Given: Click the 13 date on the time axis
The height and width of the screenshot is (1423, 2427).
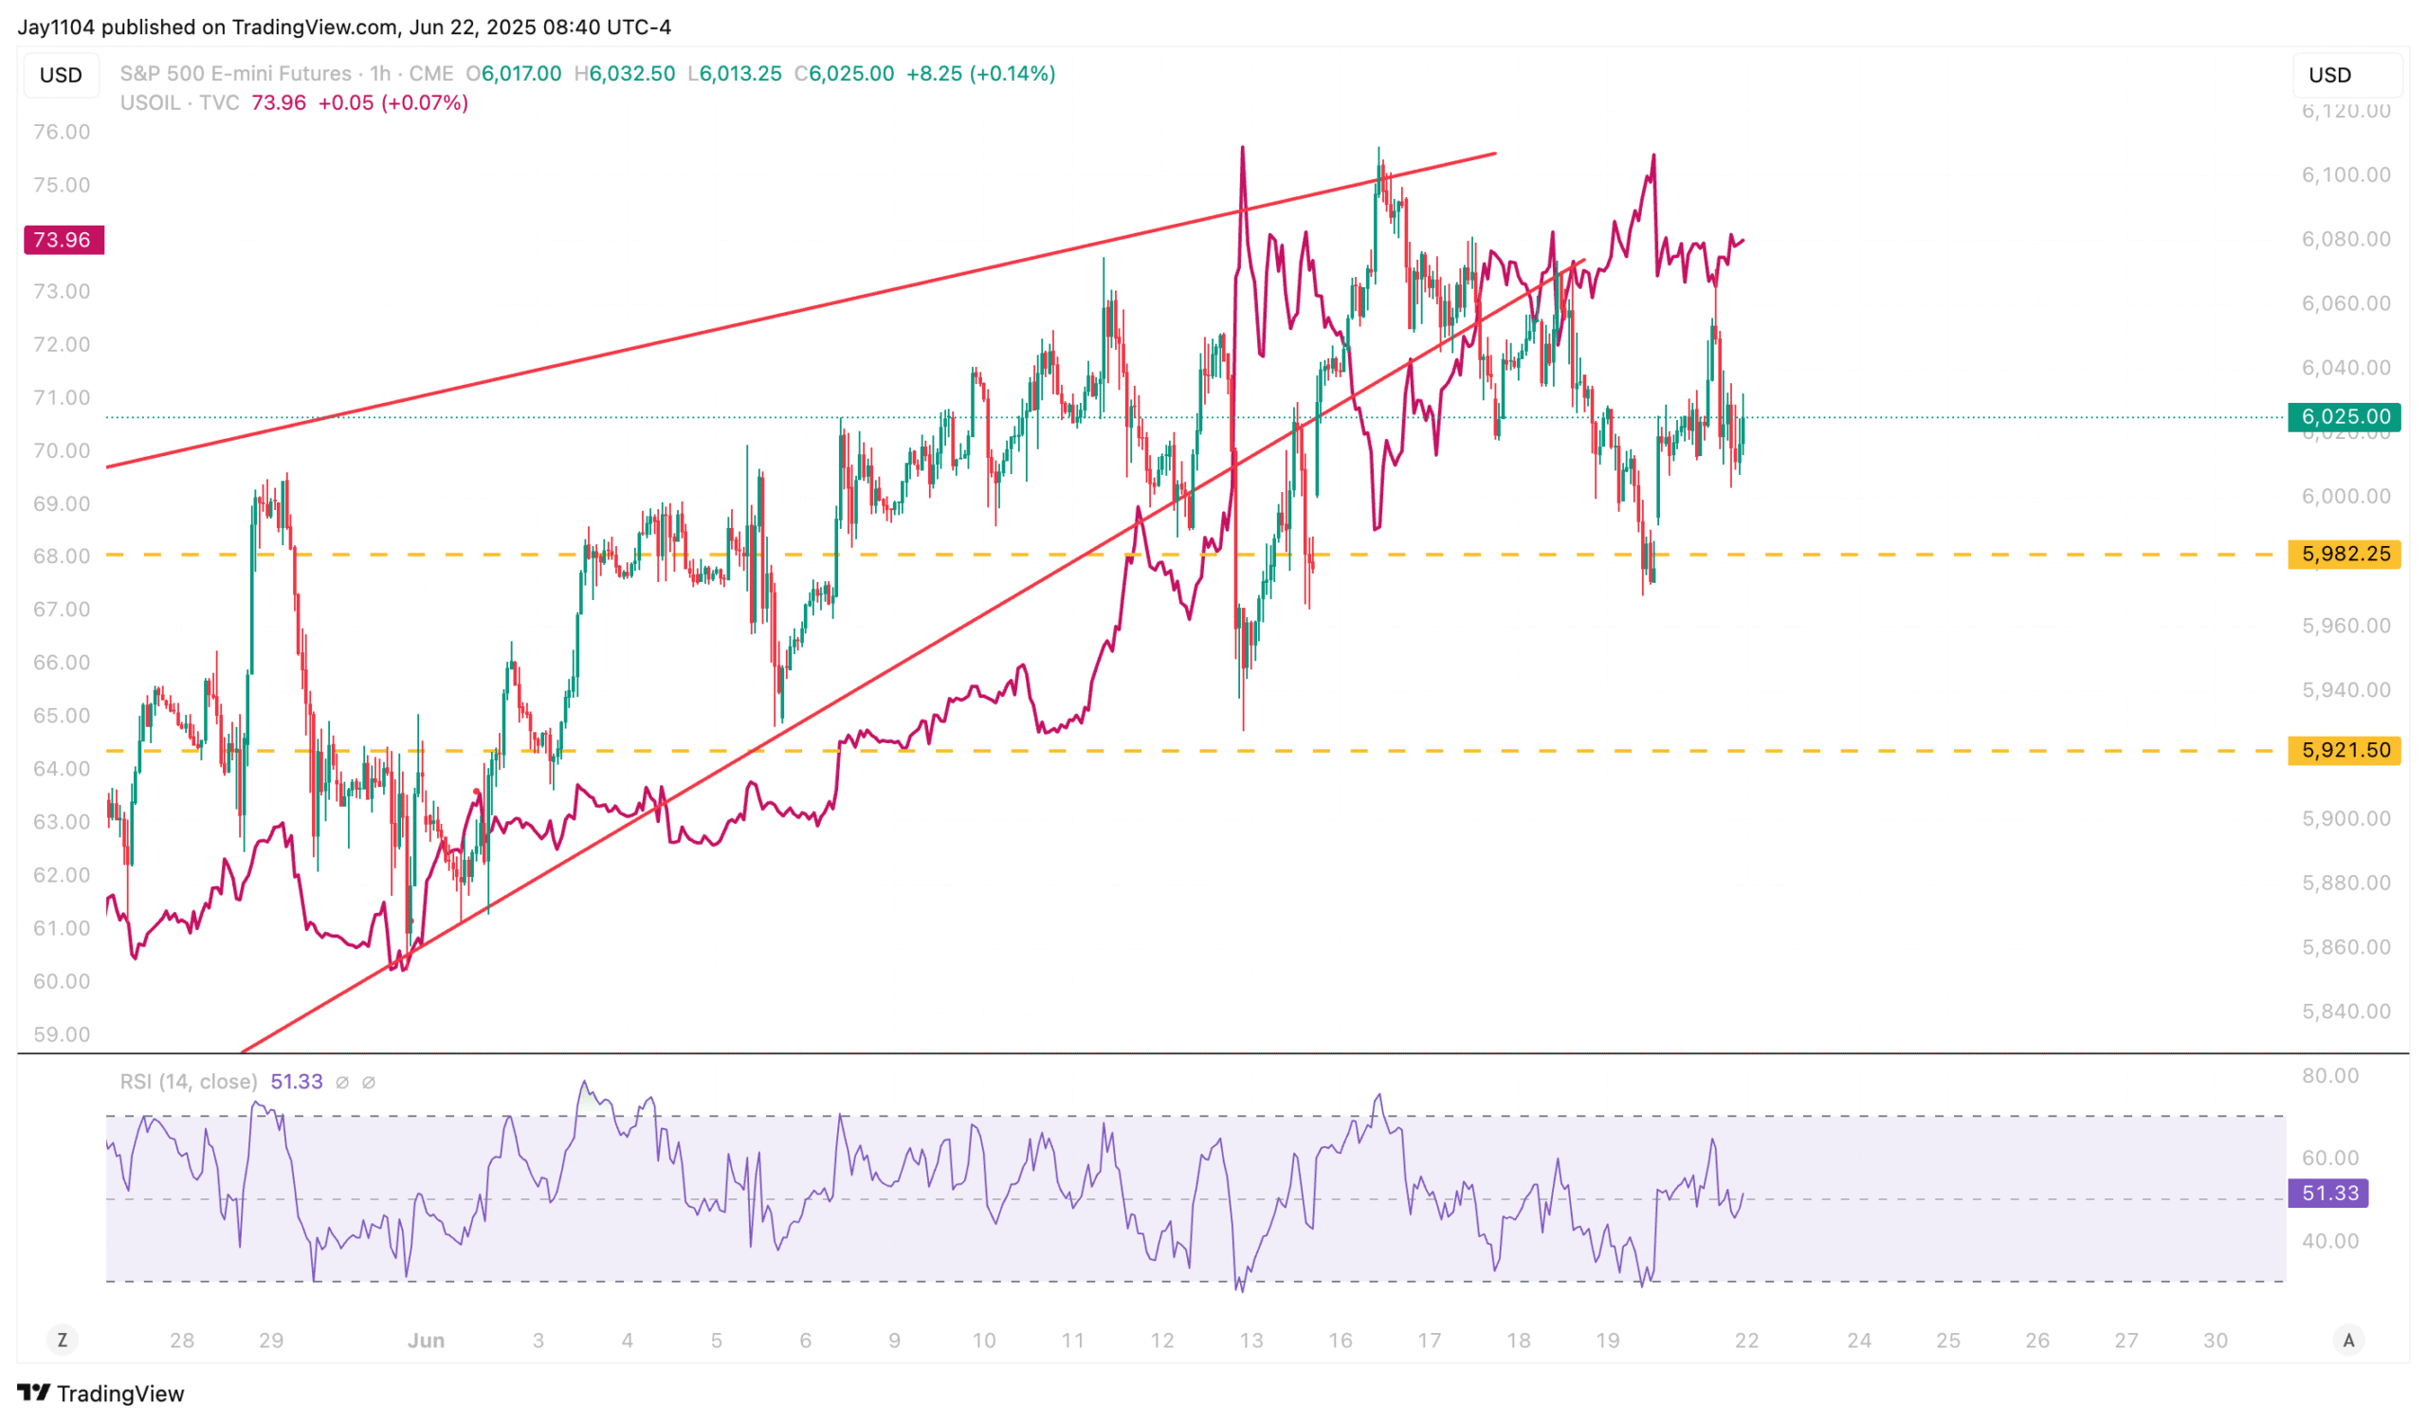Looking at the screenshot, I should 1251,1341.
